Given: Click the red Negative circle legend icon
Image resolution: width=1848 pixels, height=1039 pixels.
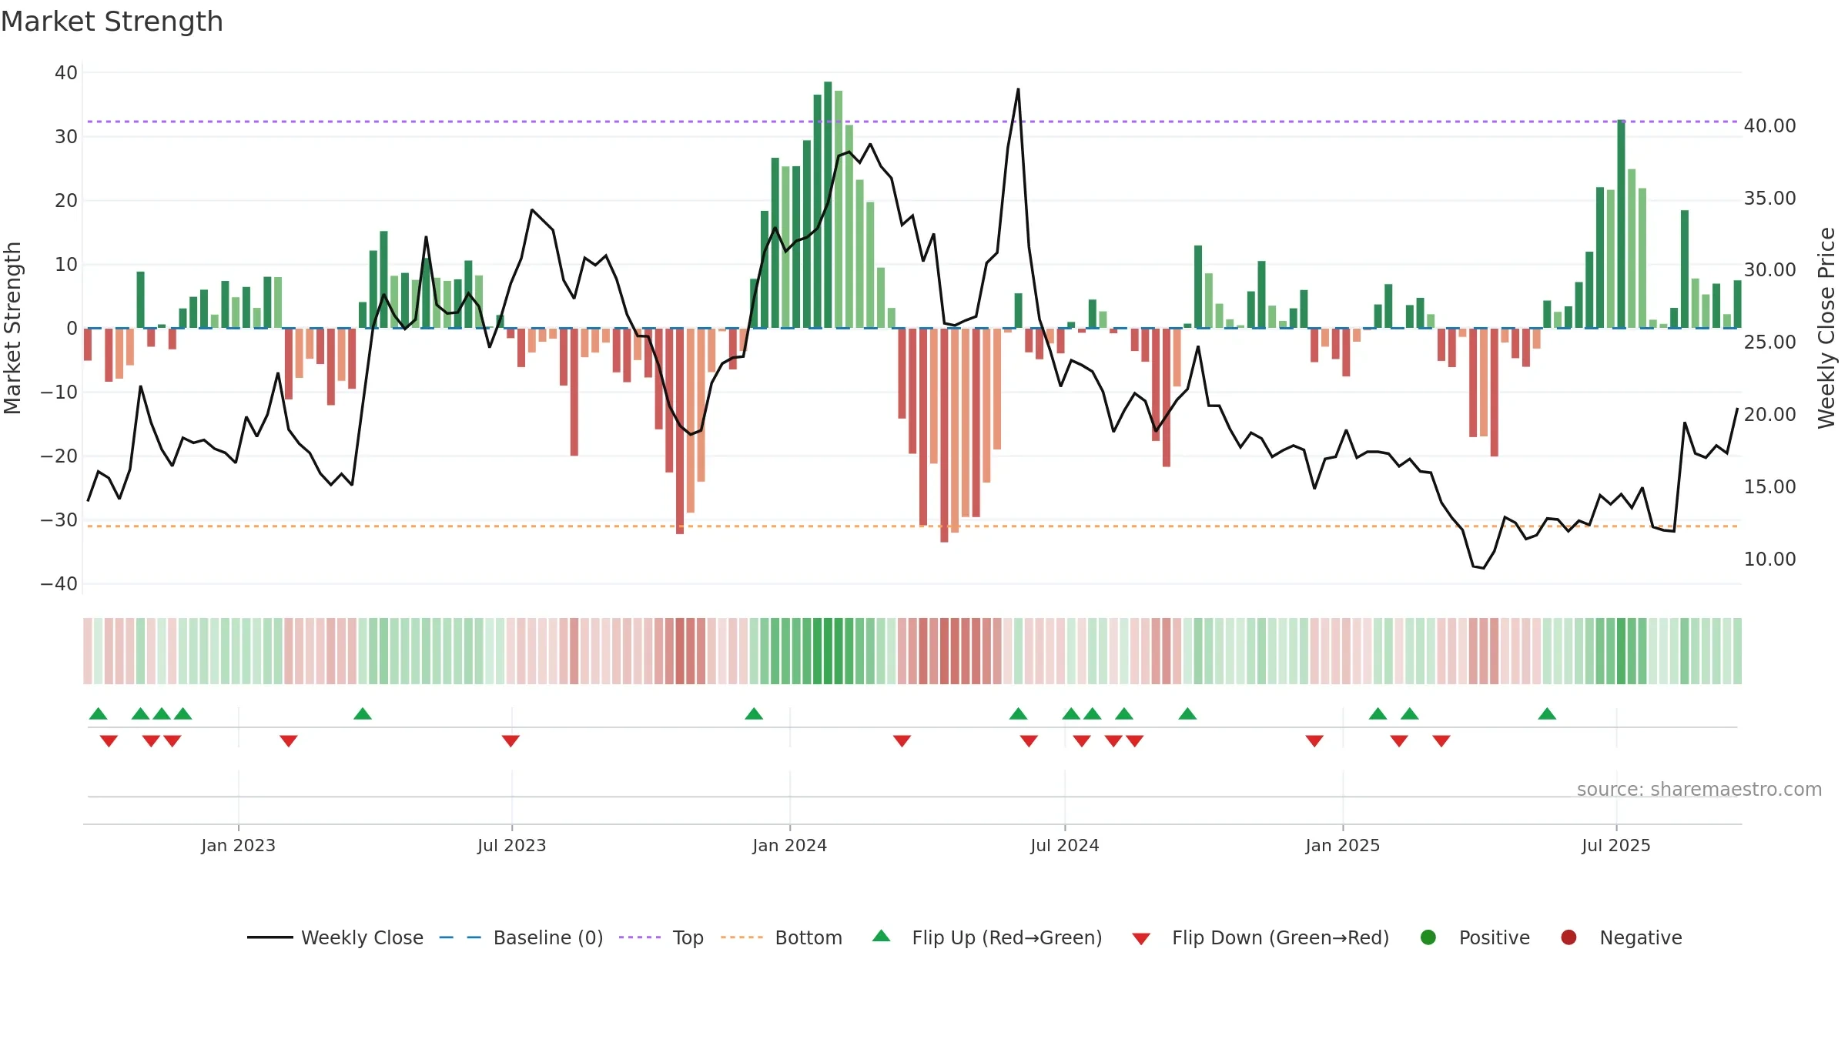Looking at the screenshot, I should 1568,937.
